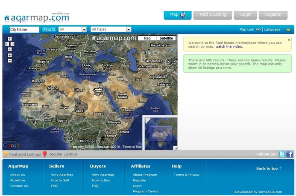Screen dimensions: 296x196
Task: Pan the map up with arrow control
Action: click(10, 39)
